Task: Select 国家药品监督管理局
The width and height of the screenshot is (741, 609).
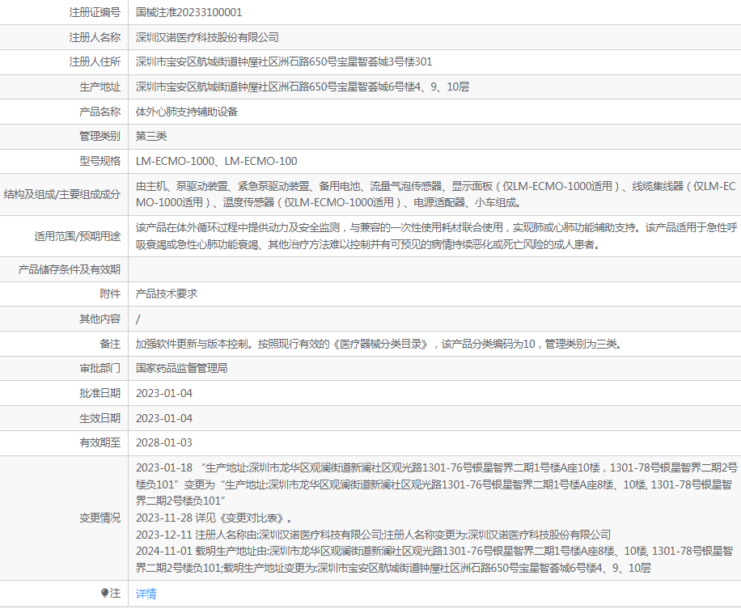Action: (181, 369)
